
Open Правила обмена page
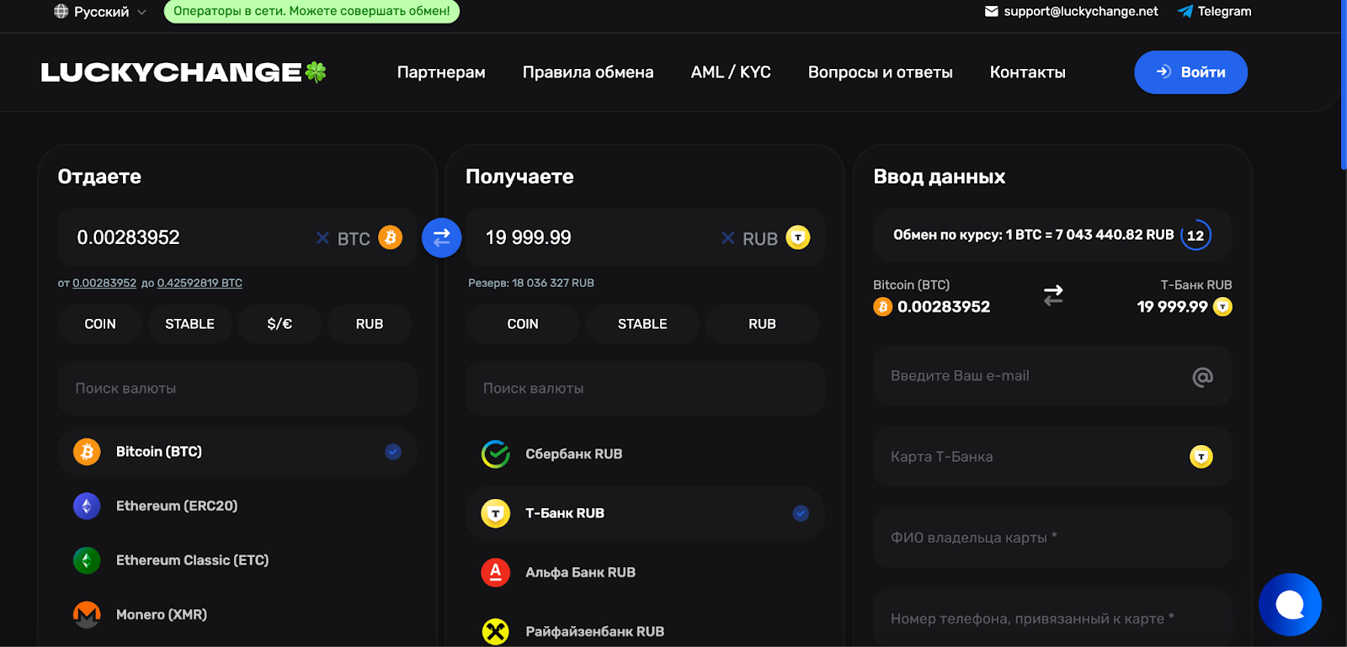(x=588, y=72)
